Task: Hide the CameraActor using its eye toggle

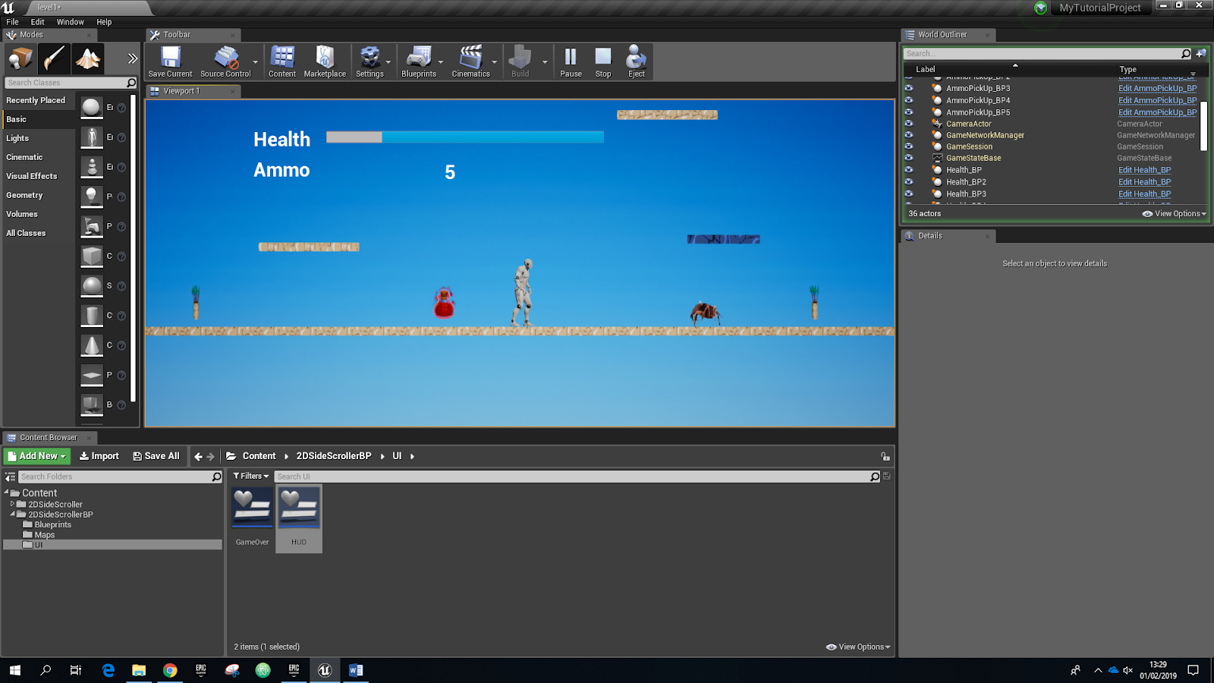Action: pyautogui.click(x=909, y=123)
